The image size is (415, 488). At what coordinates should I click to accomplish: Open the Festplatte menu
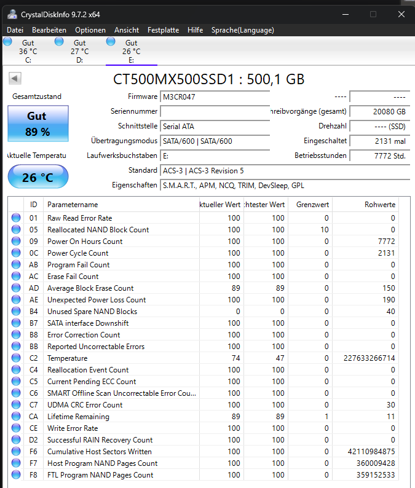click(163, 30)
